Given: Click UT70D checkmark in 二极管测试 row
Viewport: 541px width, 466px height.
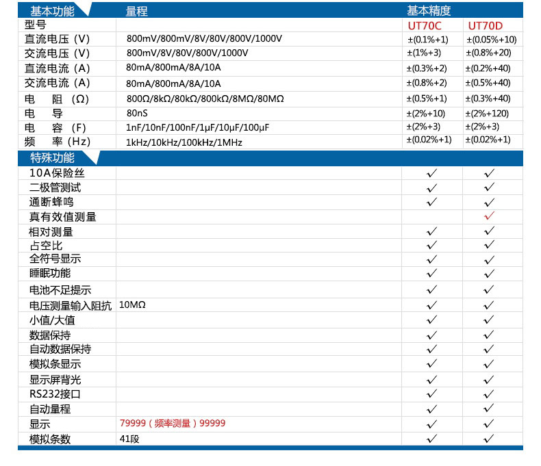Looking at the screenshot, I should (489, 187).
